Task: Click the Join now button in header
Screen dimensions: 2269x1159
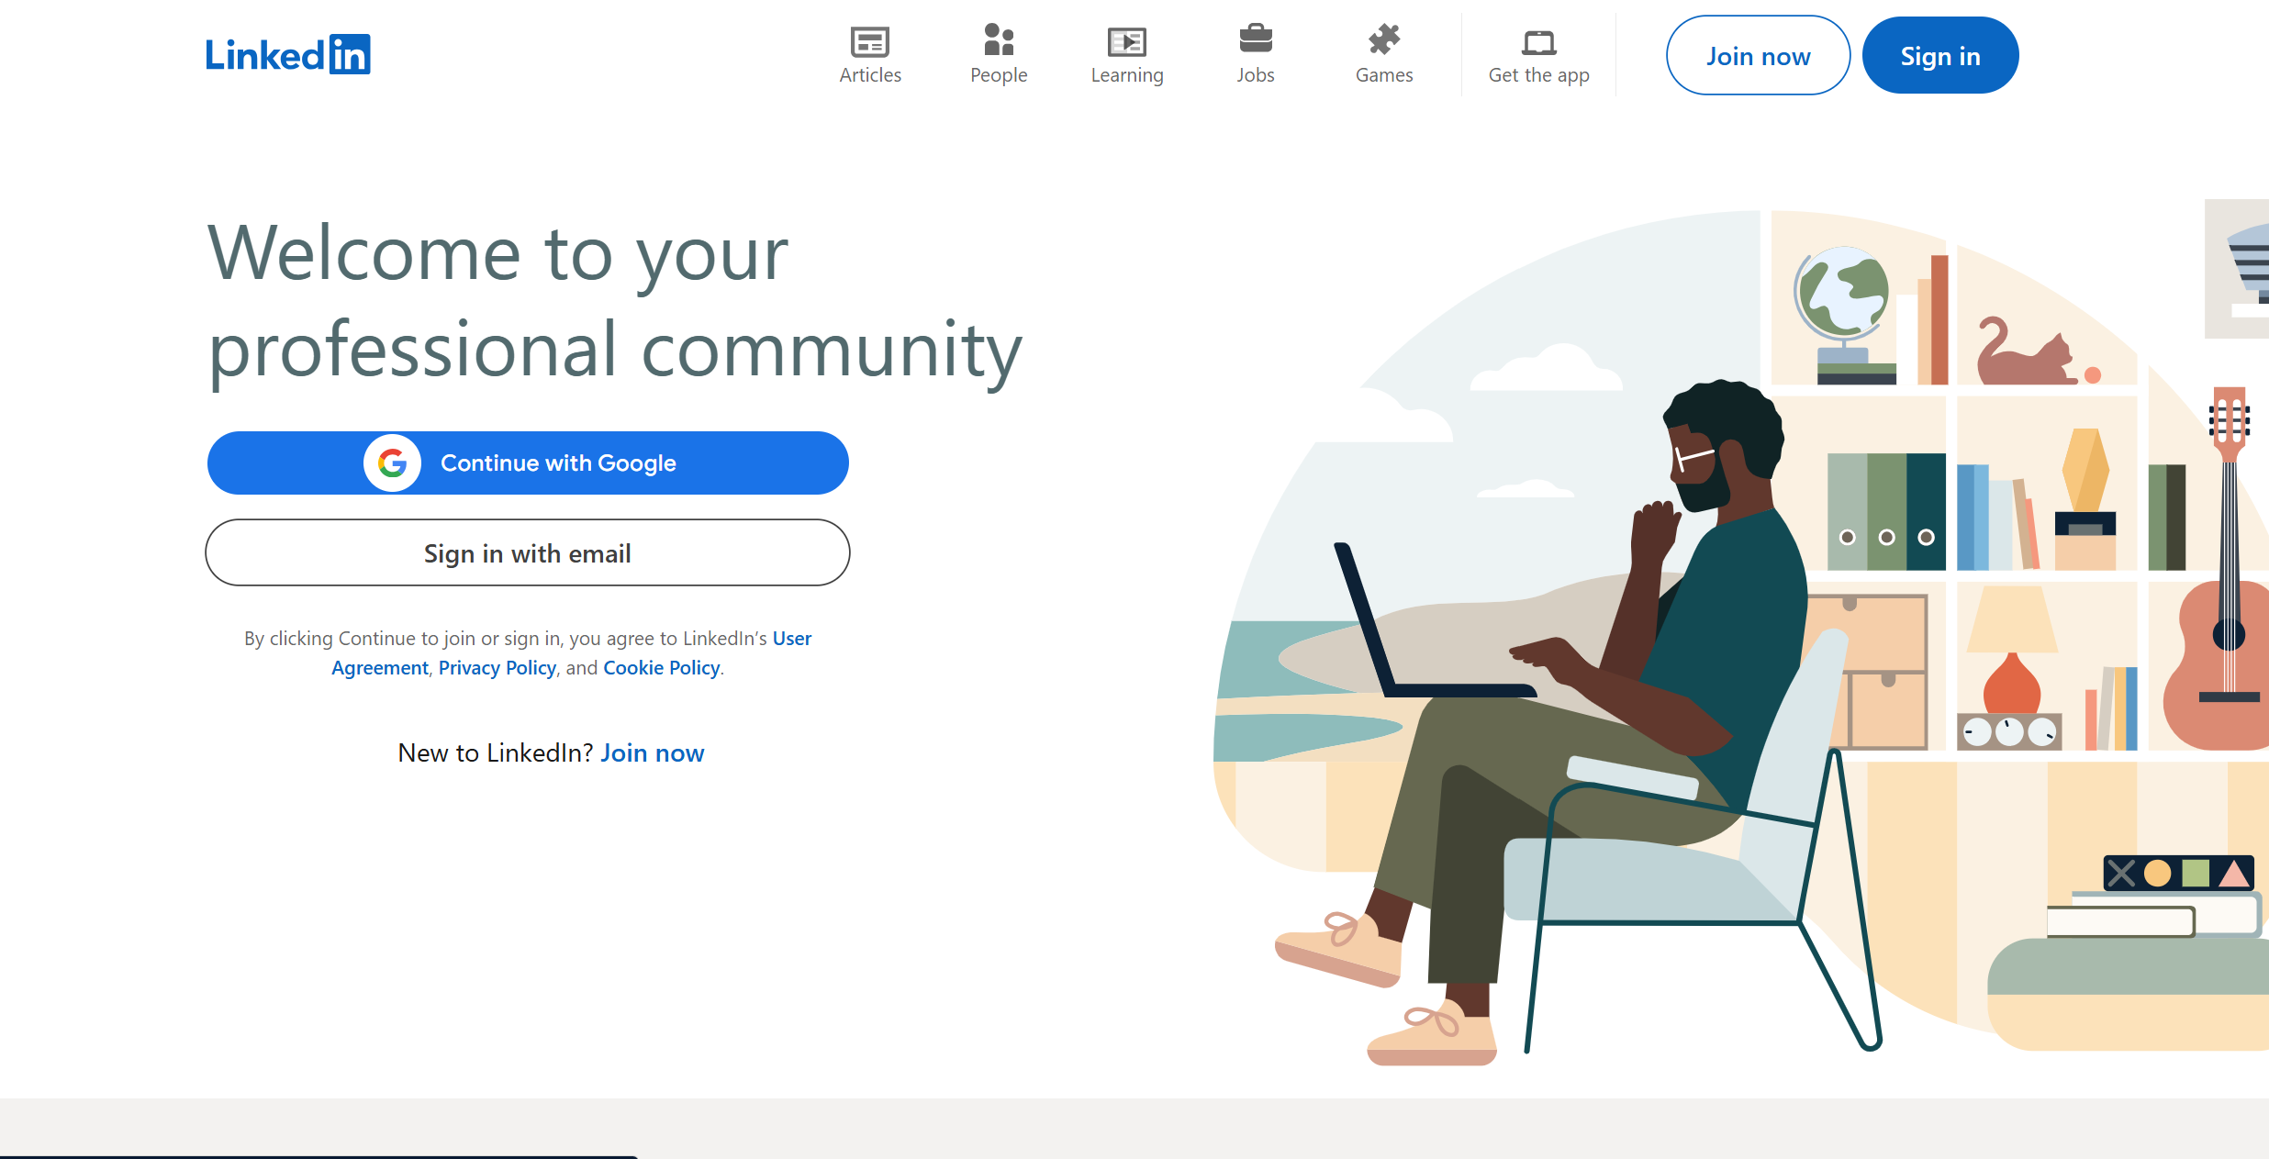Action: (1758, 55)
